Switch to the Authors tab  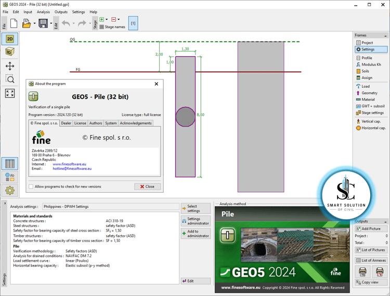pos(96,123)
